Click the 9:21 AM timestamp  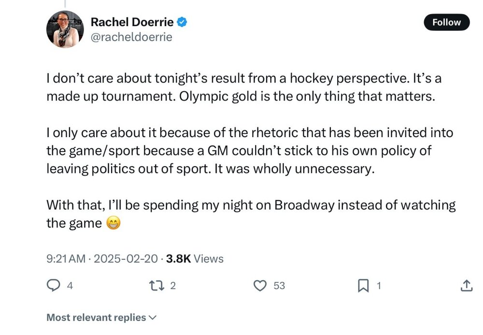point(66,259)
